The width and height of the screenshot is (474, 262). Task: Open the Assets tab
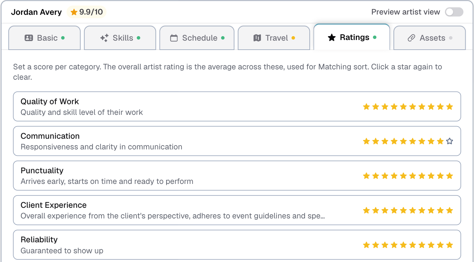pos(429,38)
